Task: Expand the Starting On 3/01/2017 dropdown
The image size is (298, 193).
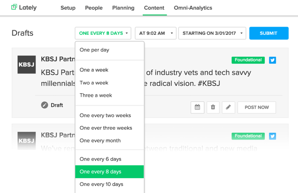Action: coord(212,33)
